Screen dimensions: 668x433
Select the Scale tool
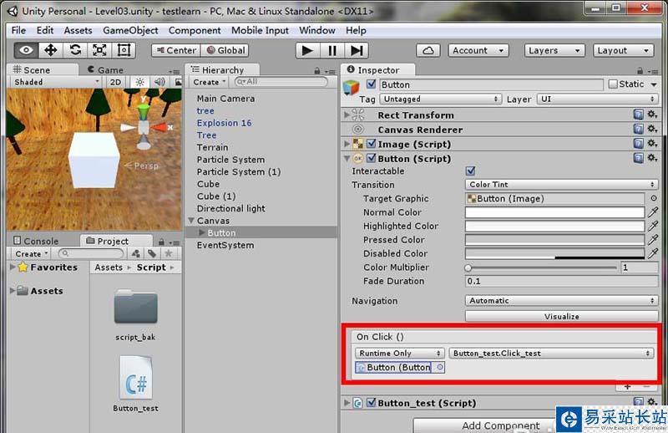(x=99, y=50)
